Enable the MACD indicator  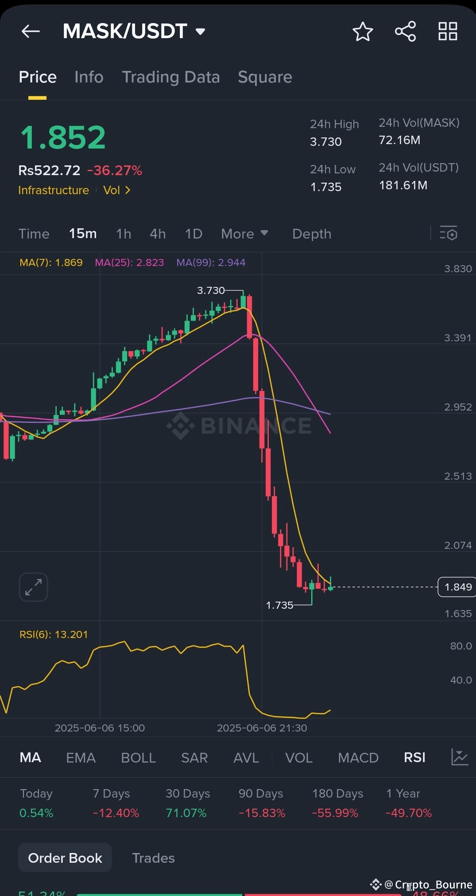(x=358, y=758)
